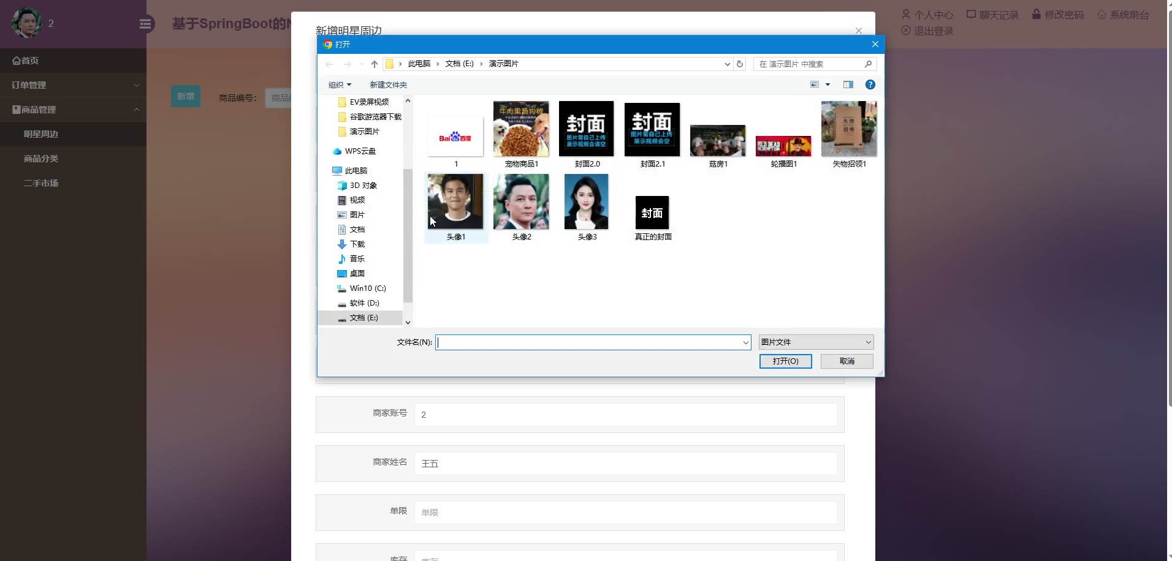Viewport: 1172px width, 561px height.
Task: Click the refresh icon beside address bar
Action: pyautogui.click(x=740, y=64)
